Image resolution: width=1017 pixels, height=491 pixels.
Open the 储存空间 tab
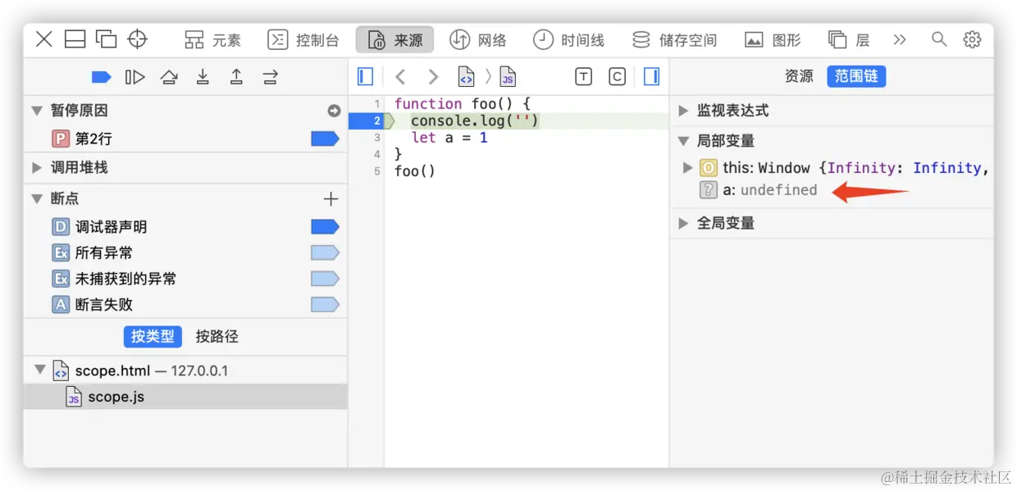coord(674,39)
